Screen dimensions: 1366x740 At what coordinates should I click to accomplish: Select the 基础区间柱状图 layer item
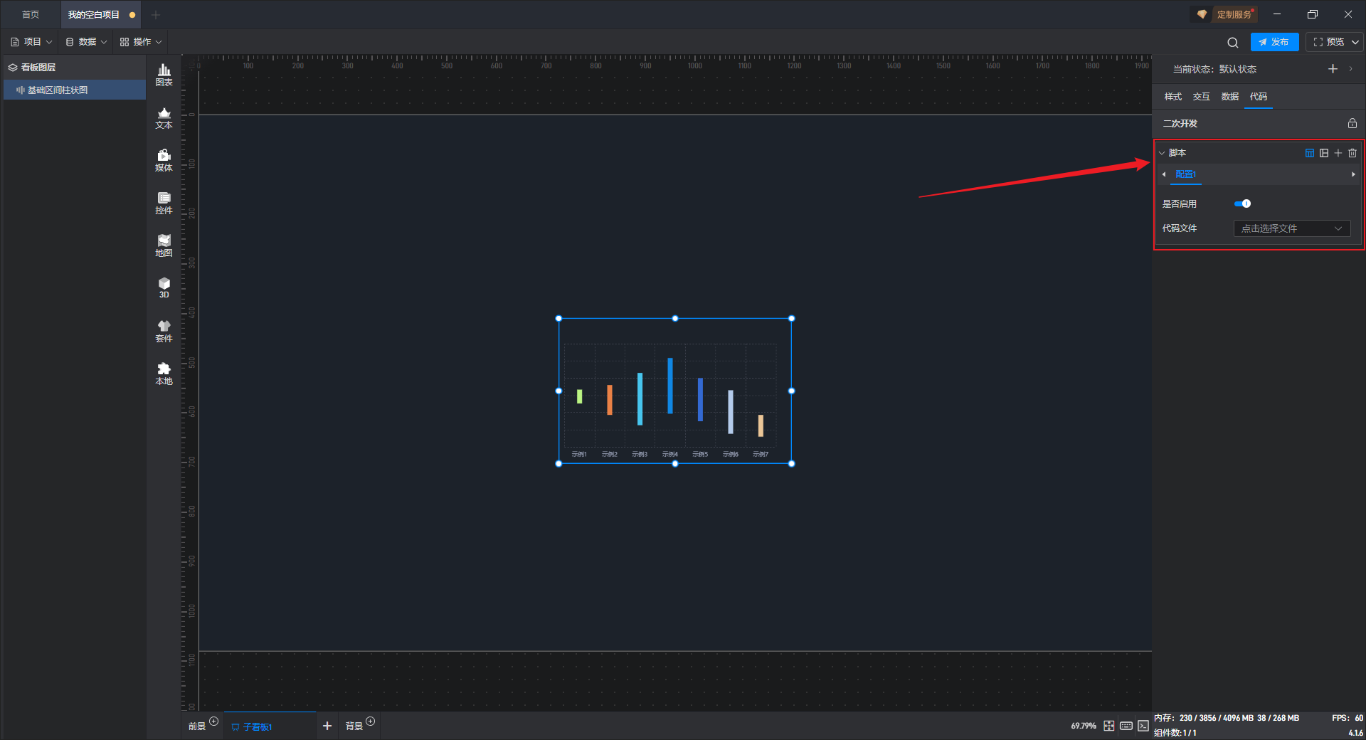coord(75,90)
